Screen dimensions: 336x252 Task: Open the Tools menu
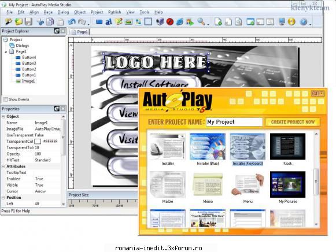pos(145,12)
